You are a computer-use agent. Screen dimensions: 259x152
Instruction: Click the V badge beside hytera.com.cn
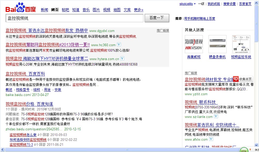[122, 59]
